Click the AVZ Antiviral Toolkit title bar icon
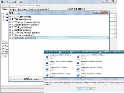 (3, 2)
